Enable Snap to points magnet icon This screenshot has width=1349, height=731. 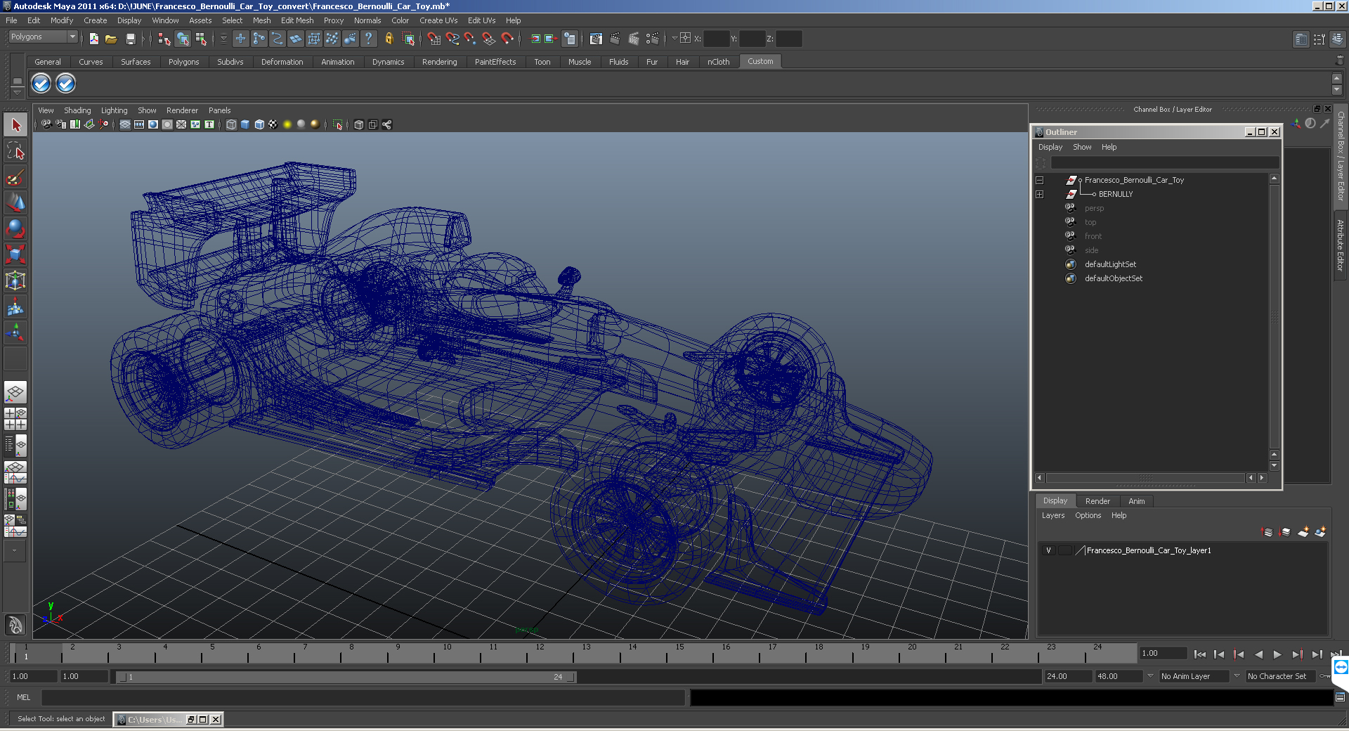[x=471, y=39]
